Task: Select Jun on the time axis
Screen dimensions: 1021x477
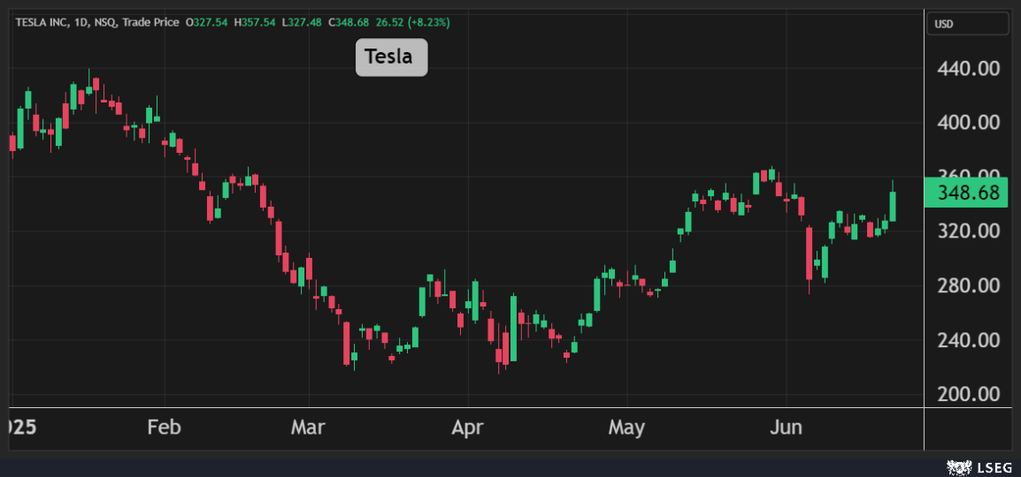Action: tap(786, 428)
